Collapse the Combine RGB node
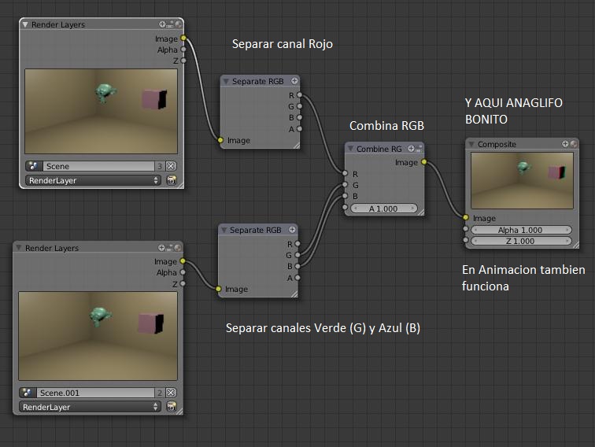The image size is (595, 447). [350, 149]
